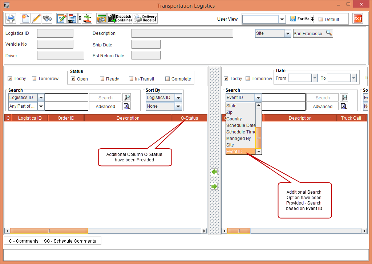Image resolution: width=372 pixels, height=264 pixels.
Task: Open the binoculars find tool
Action: point(47,18)
